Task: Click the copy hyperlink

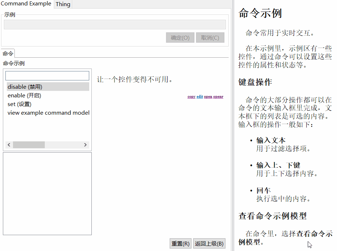Action: coord(191,96)
